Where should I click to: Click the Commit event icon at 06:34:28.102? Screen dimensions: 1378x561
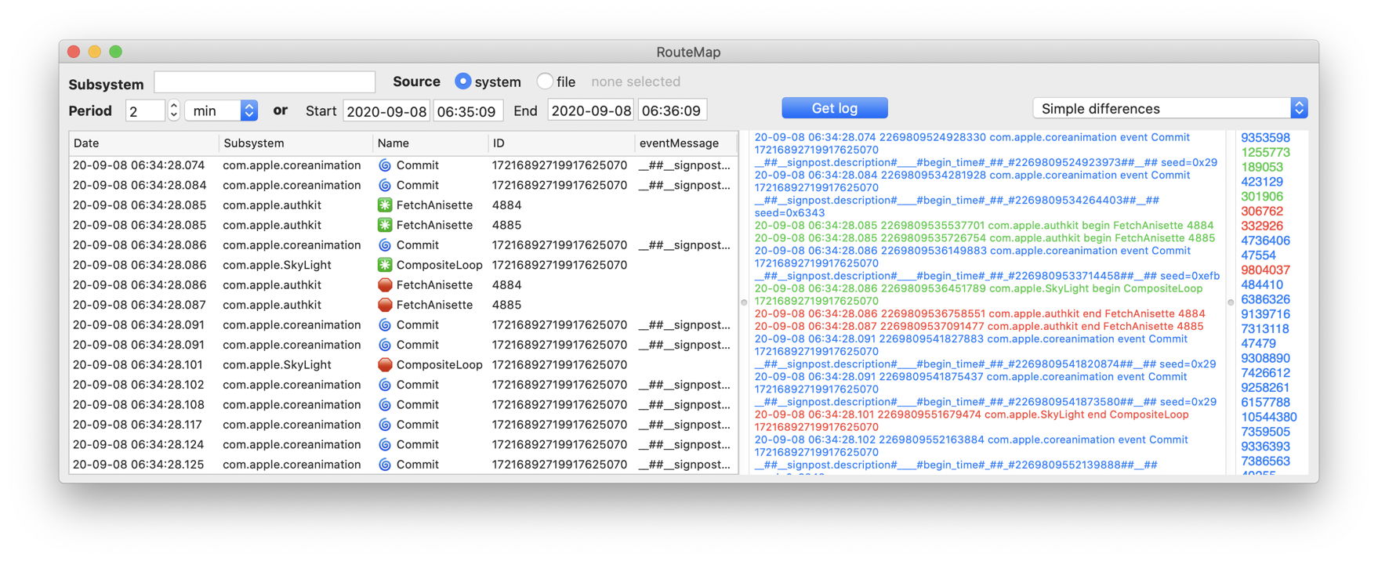(x=385, y=385)
